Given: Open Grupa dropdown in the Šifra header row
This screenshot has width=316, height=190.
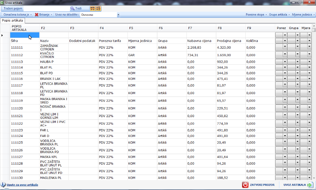Looking at the screenshot, I should click(x=297, y=41).
